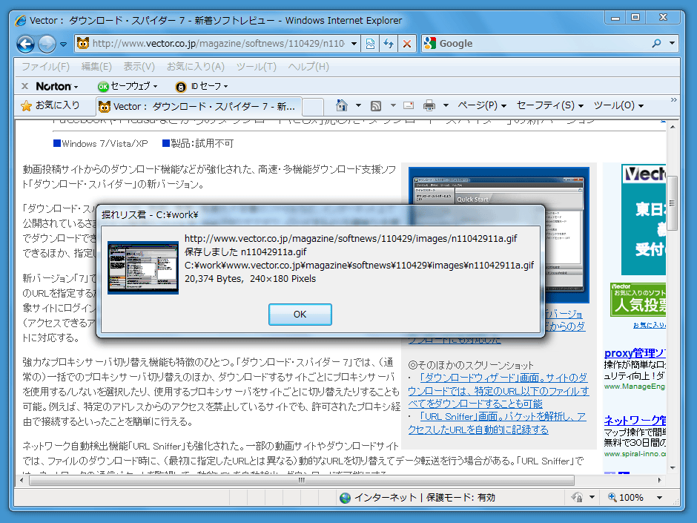
Task: Open the ツール(T) menu
Action: pos(256,67)
